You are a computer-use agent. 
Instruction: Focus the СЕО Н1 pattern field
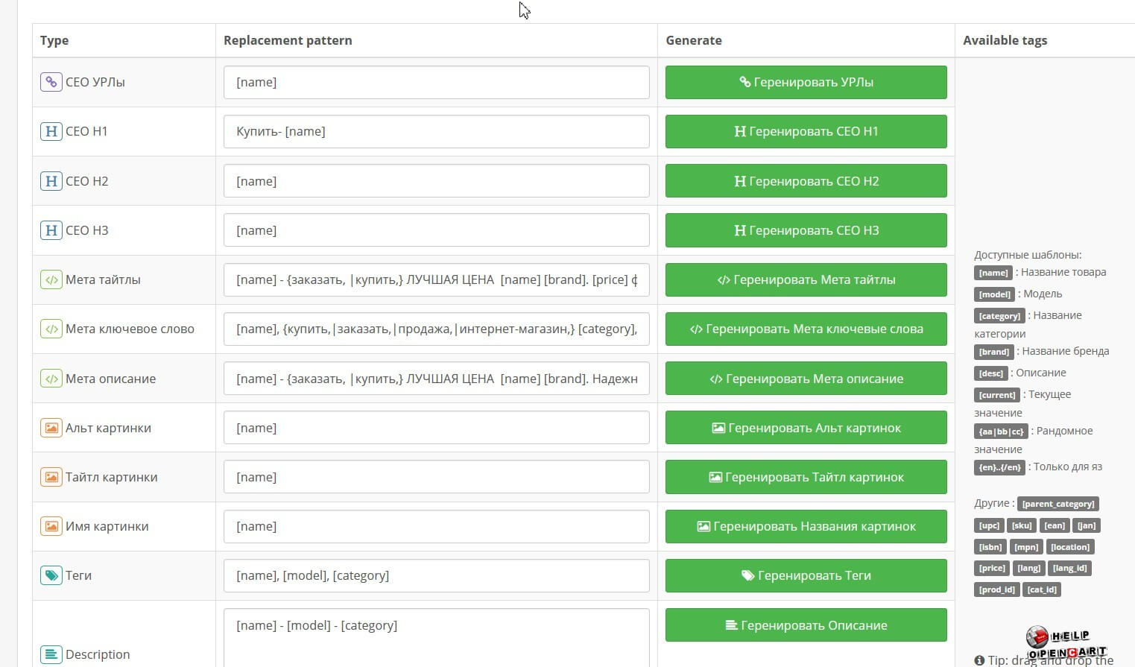pos(436,131)
